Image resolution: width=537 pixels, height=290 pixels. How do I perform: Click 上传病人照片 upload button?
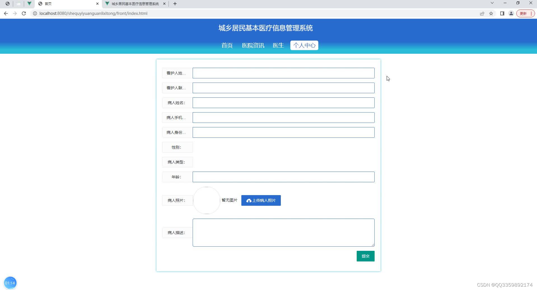tap(261, 200)
